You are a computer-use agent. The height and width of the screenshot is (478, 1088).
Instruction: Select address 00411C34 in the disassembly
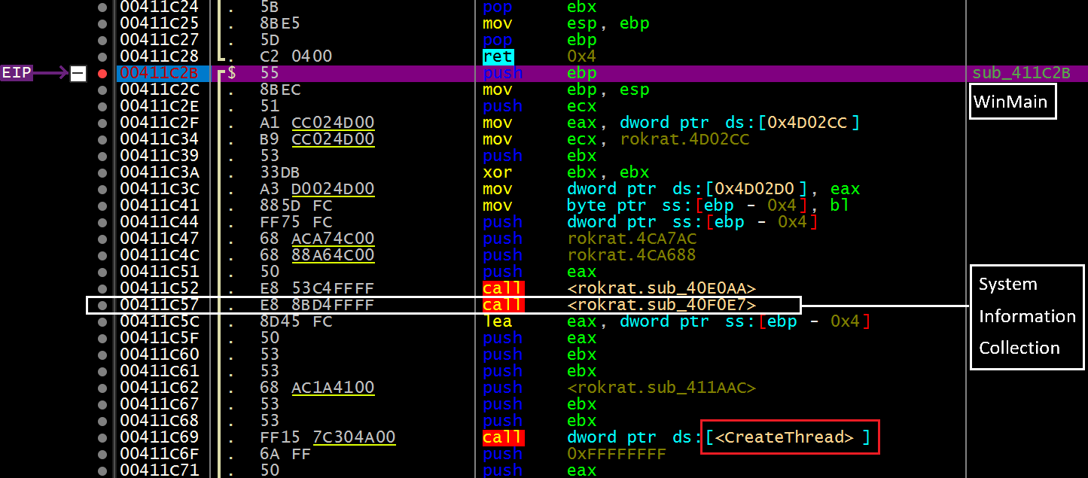tap(159, 139)
